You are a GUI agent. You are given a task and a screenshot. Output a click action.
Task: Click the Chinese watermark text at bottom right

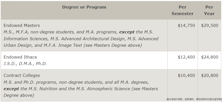pyautogui.click(x=194, y=99)
